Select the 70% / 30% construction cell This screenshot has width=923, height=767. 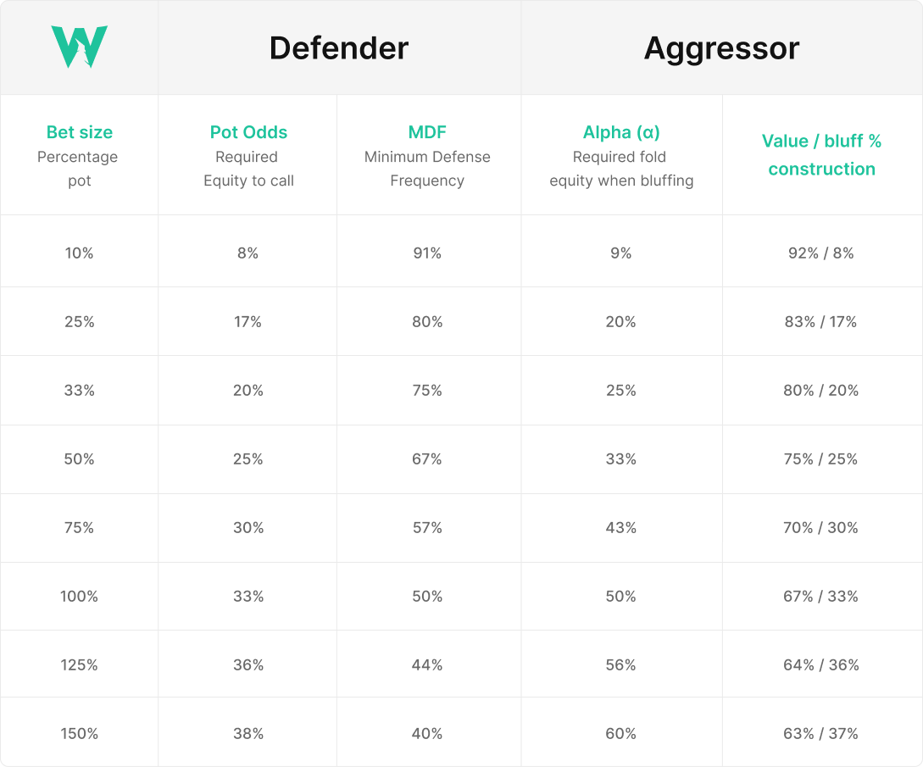(x=821, y=528)
